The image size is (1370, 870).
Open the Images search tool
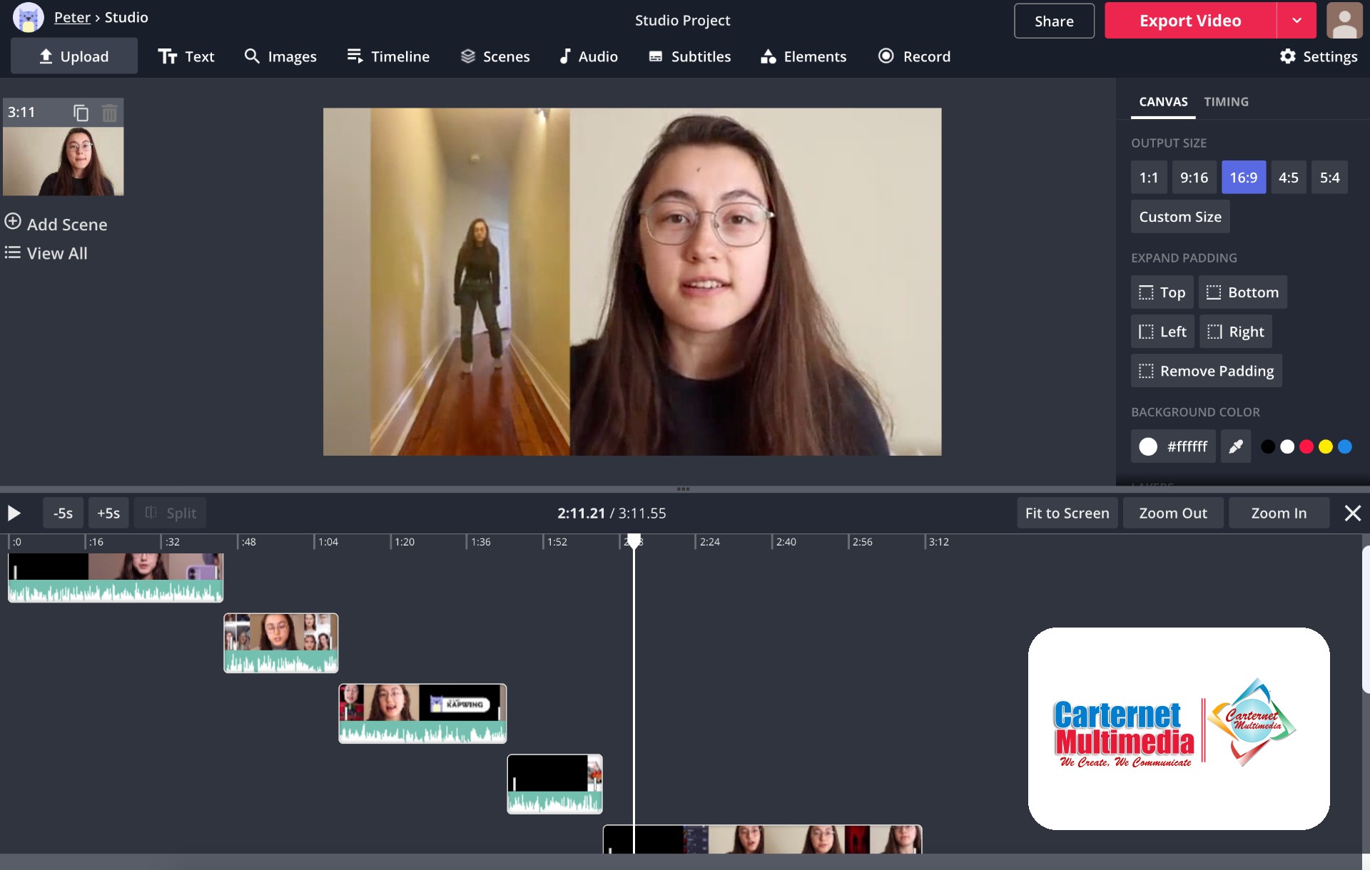point(280,56)
